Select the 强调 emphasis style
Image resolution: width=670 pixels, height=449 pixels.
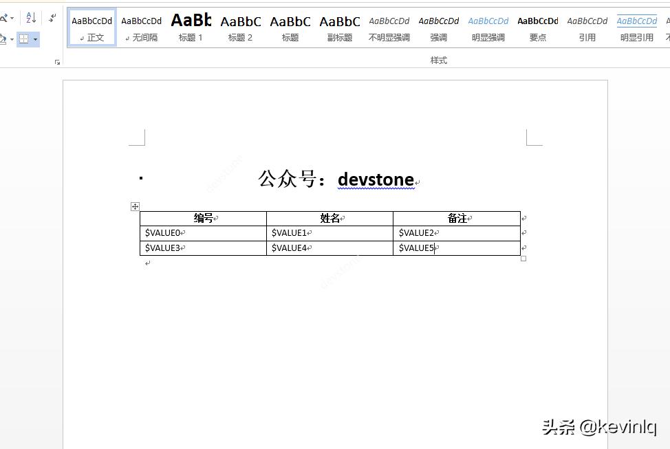coord(438,28)
